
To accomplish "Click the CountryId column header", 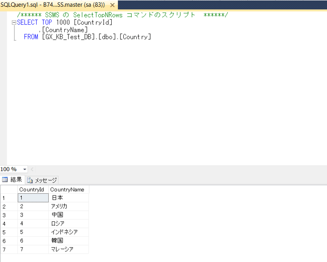I will click(33, 189).
